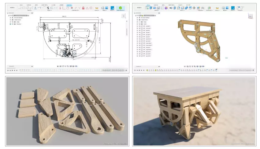260x149 pixels.
Task: Expand Document Settings node in left browser
Action: [11, 18]
